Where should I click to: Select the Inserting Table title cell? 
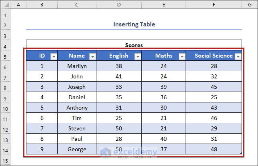[x=134, y=24]
